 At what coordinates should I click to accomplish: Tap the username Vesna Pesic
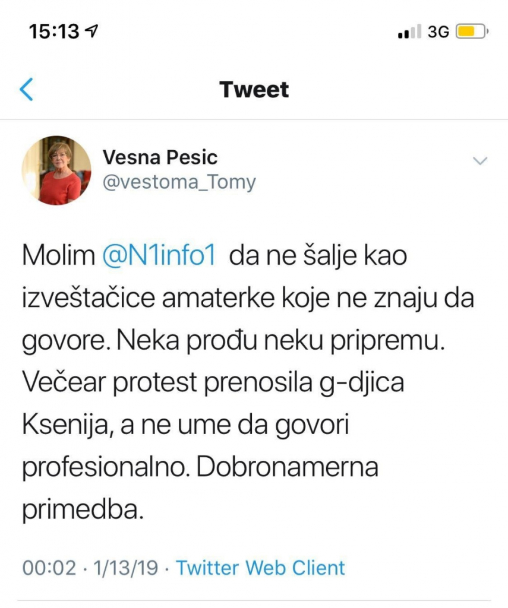point(161,157)
